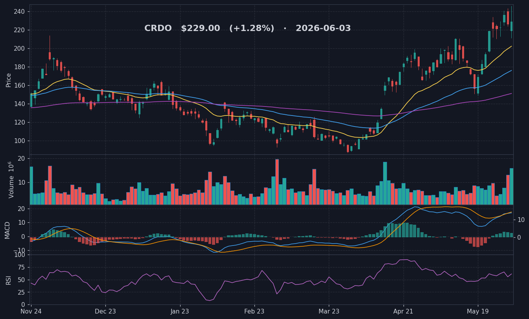Click the 180 price axis tick
The image size is (529, 319).
[x=19, y=67]
